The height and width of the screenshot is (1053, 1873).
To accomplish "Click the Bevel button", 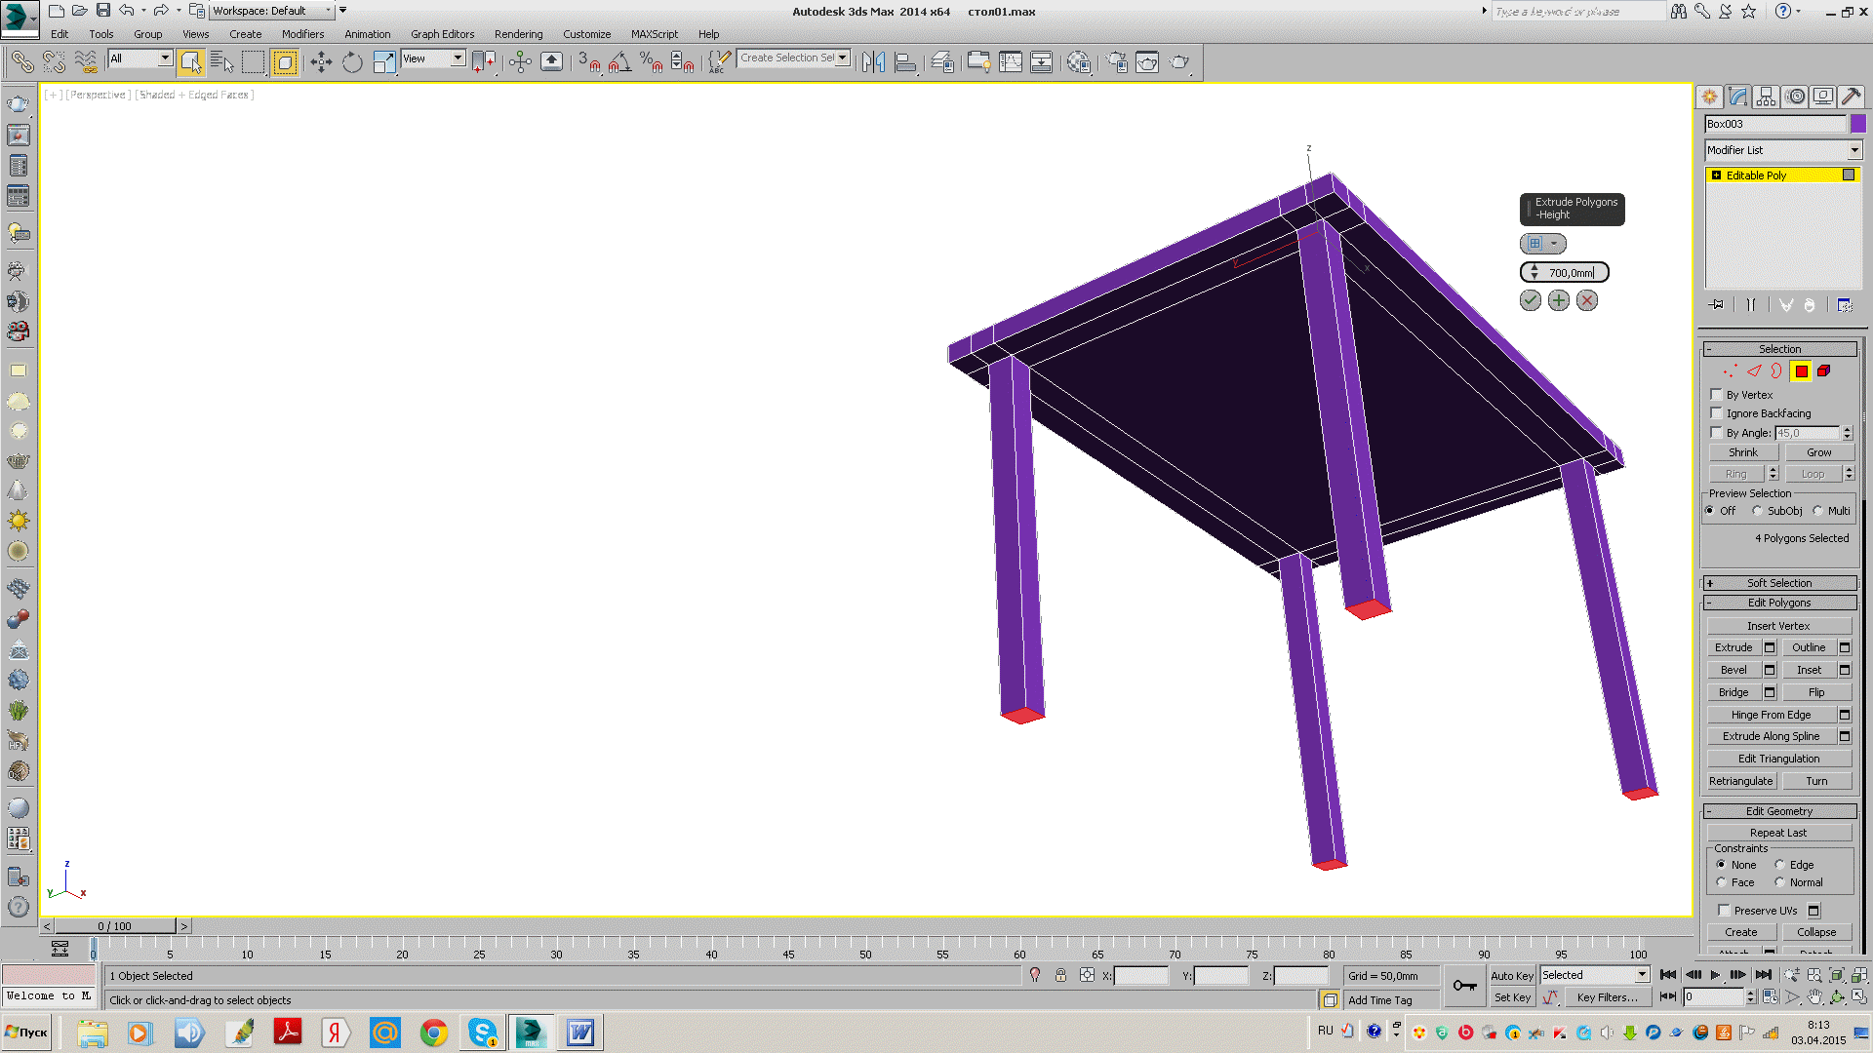I will [1734, 670].
